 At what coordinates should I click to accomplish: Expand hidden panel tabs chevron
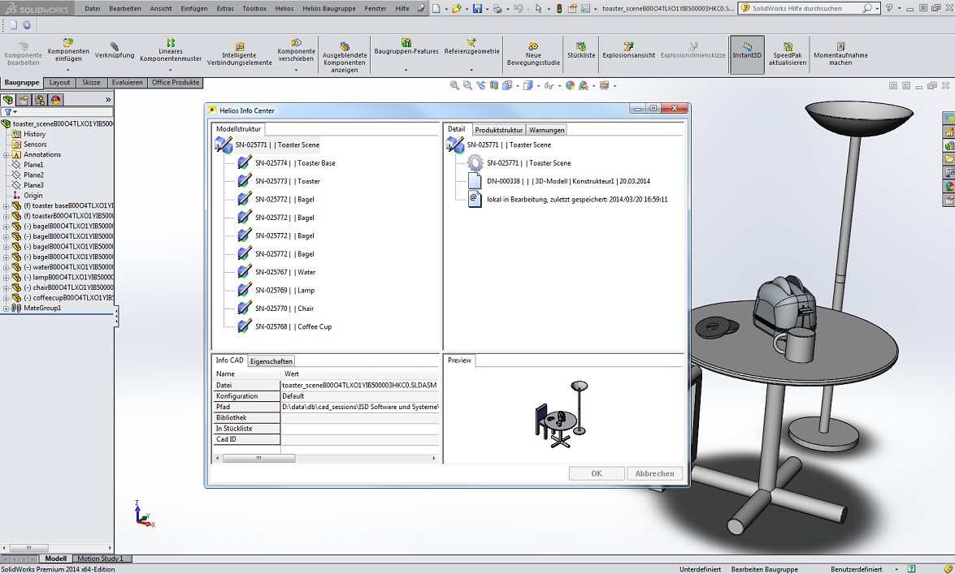tap(108, 100)
